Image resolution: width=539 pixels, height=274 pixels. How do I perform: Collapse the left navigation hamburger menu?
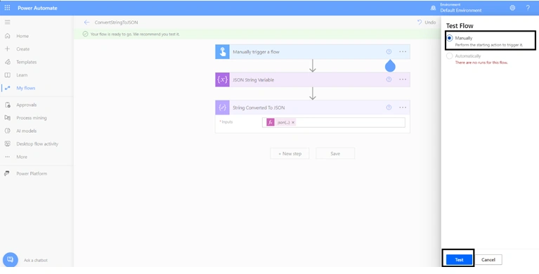click(x=7, y=22)
